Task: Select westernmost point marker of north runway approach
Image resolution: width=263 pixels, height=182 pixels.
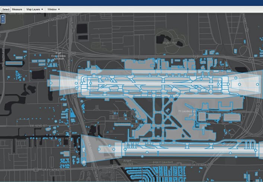Action: [x=52, y=81]
